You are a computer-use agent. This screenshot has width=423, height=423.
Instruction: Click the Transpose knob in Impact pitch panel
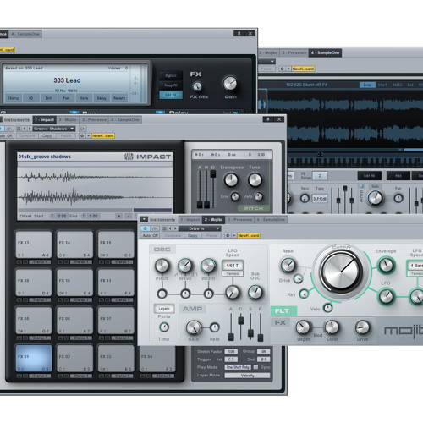click(x=231, y=180)
